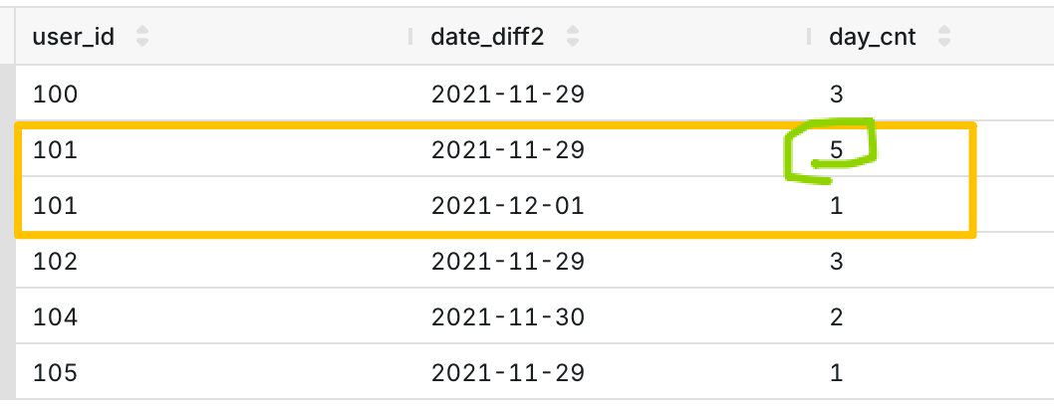Click the sort icon beside day_cnt
Viewport: 1054px width, 408px height.
tap(944, 38)
